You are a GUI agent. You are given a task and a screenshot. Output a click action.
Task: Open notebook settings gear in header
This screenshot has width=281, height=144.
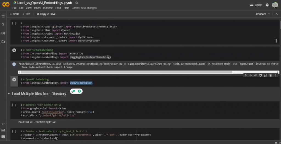(267, 5)
